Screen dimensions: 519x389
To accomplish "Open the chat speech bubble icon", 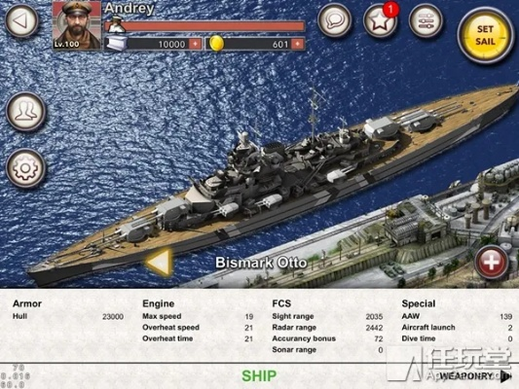I will tap(334, 20).
